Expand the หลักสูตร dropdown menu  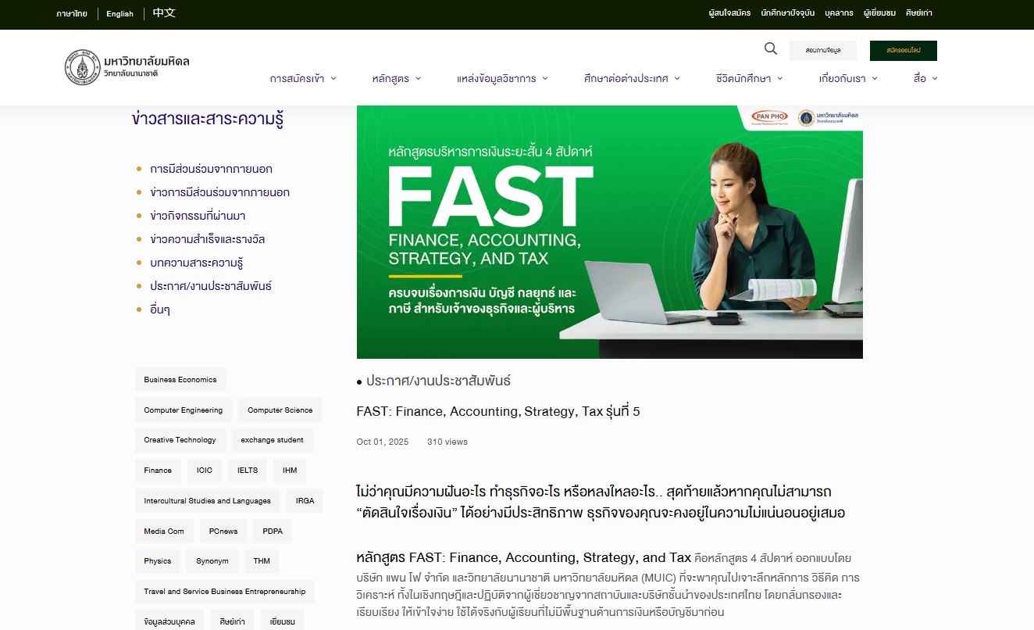[397, 78]
